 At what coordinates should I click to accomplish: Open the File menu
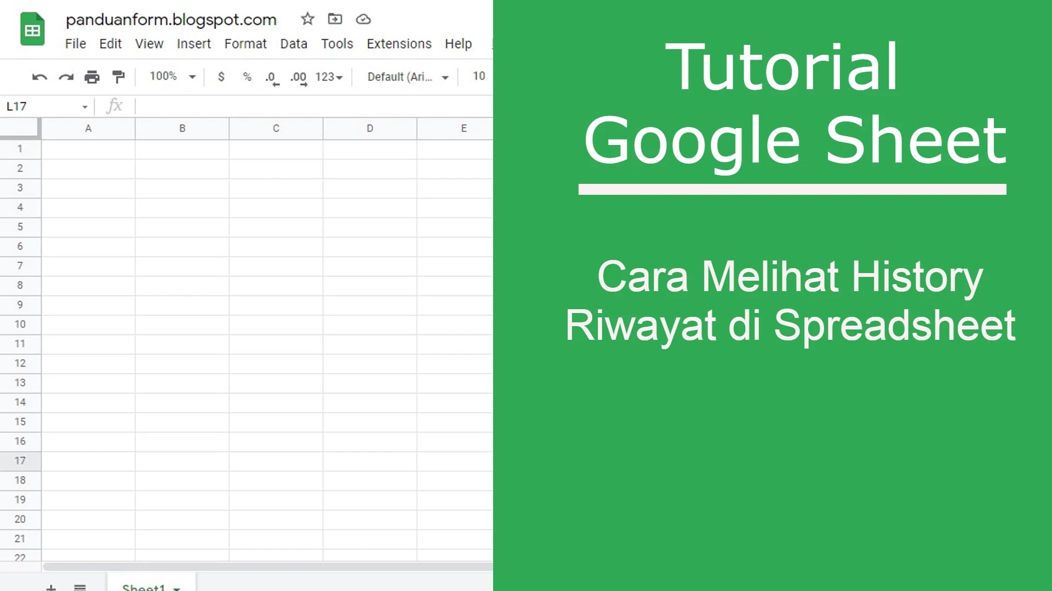coord(75,44)
